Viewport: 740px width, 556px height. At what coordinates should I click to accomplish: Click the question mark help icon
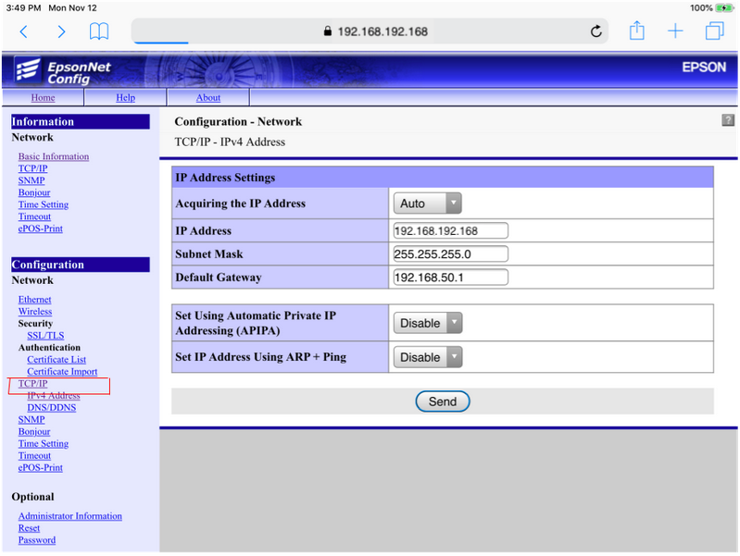(727, 121)
